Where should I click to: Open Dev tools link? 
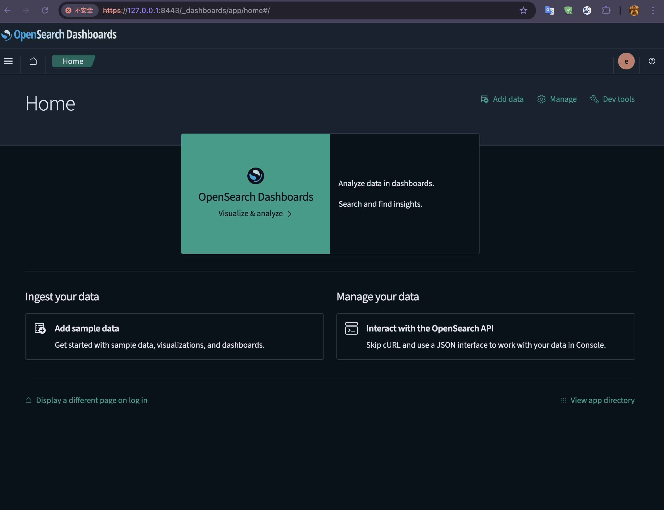612,99
